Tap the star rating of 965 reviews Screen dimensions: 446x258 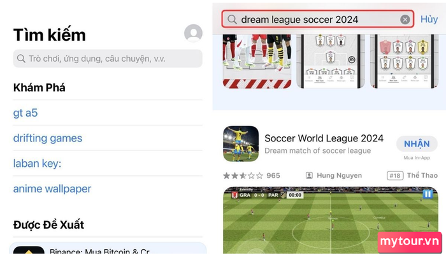tap(243, 176)
